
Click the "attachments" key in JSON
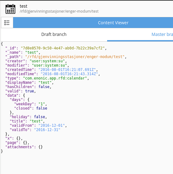point(19,147)
